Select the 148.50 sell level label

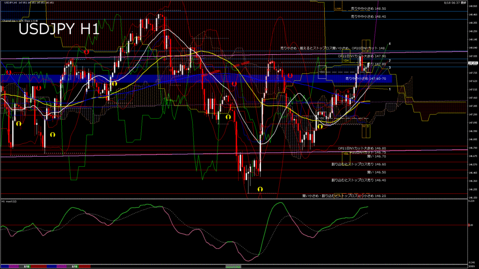point(368,8)
